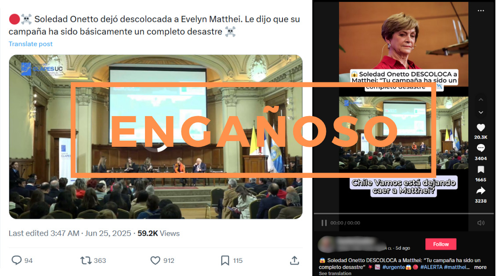Like the TikTok video with 20.3K hearts
The image size is (496, 276).
click(481, 128)
